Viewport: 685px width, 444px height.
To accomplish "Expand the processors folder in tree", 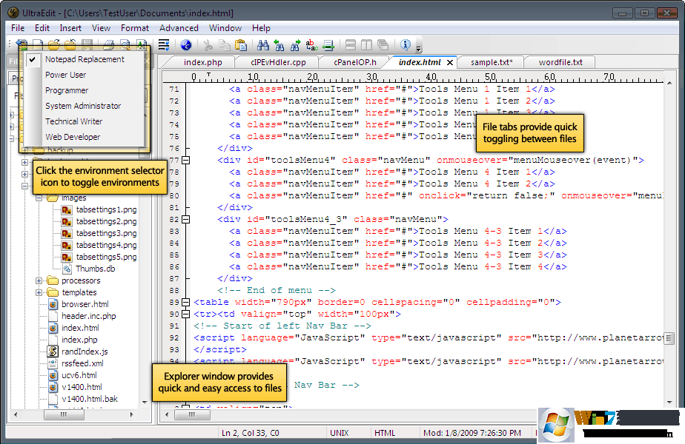I will pos(39,280).
